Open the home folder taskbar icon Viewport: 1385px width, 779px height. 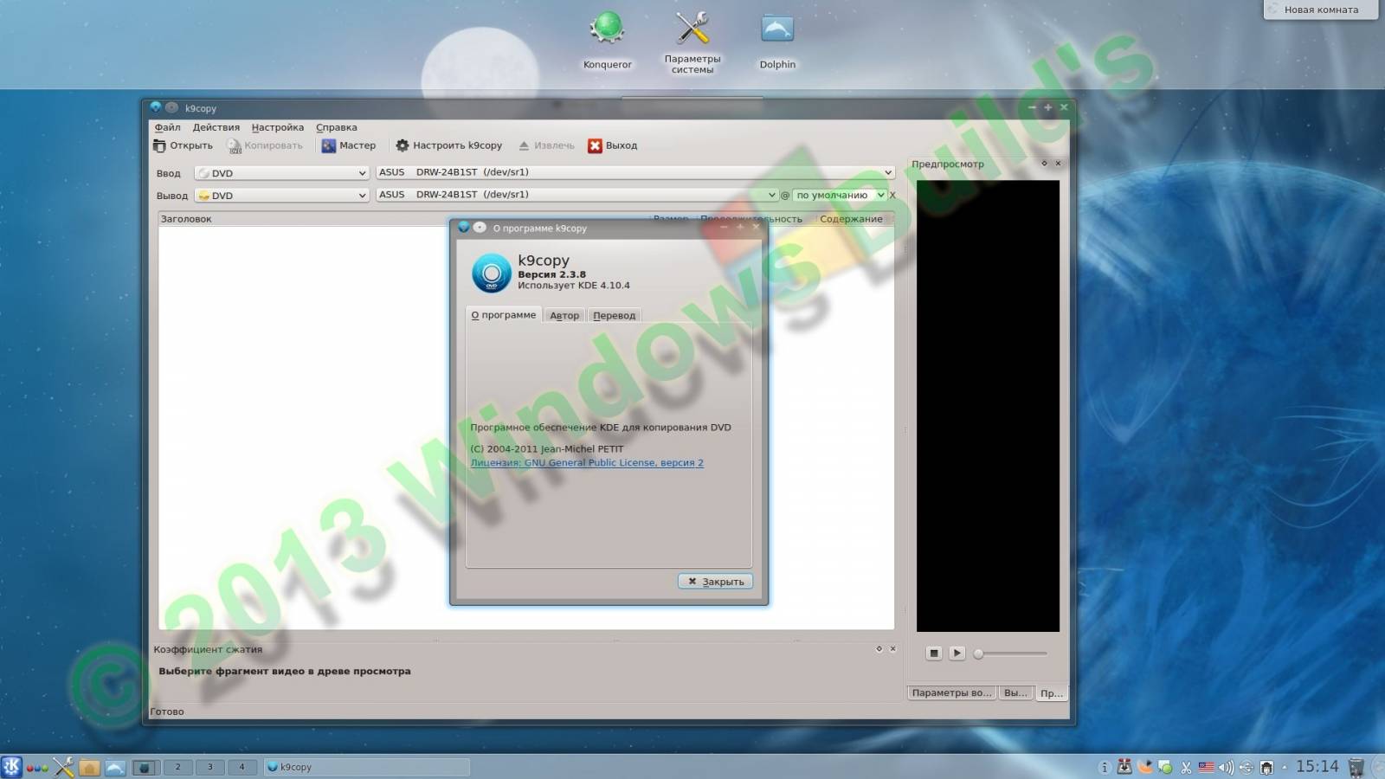(x=89, y=767)
